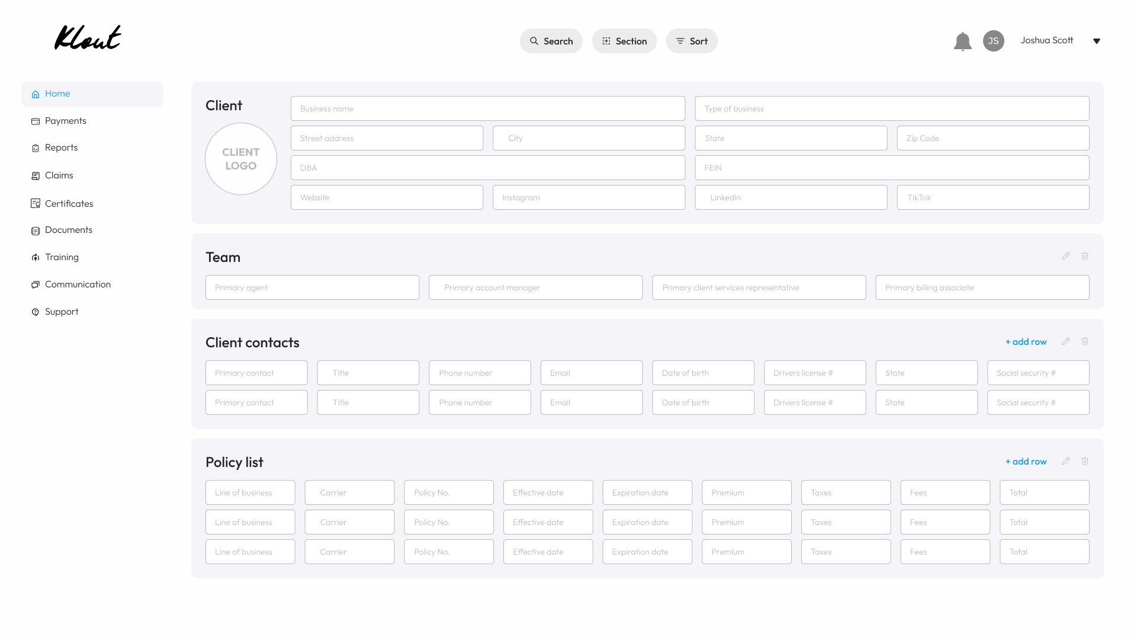Open the Section button
The width and height of the screenshot is (1137, 640).
click(624, 41)
